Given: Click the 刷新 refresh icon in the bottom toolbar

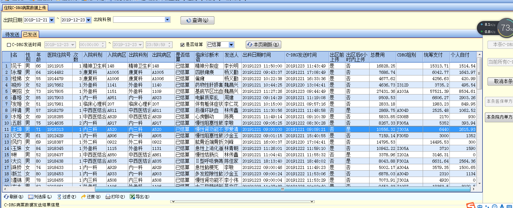Looking at the screenshot, I should (6, 197).
